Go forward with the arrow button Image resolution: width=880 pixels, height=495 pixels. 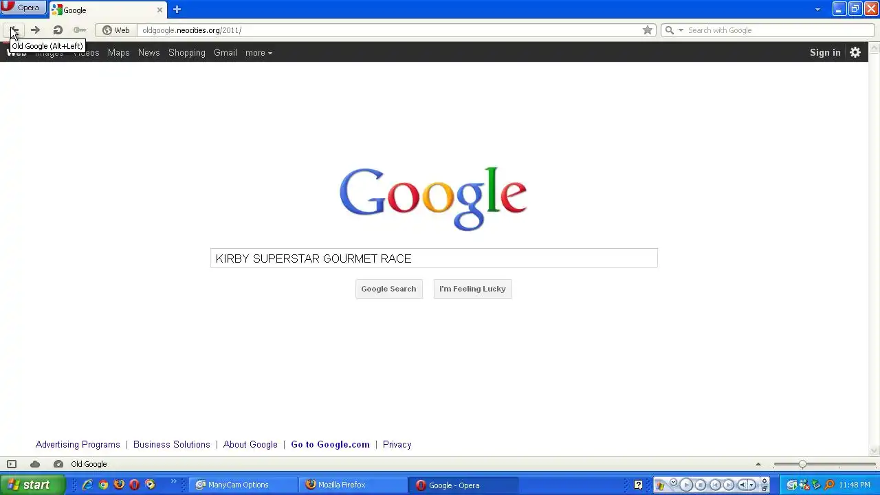coord(35,30)
